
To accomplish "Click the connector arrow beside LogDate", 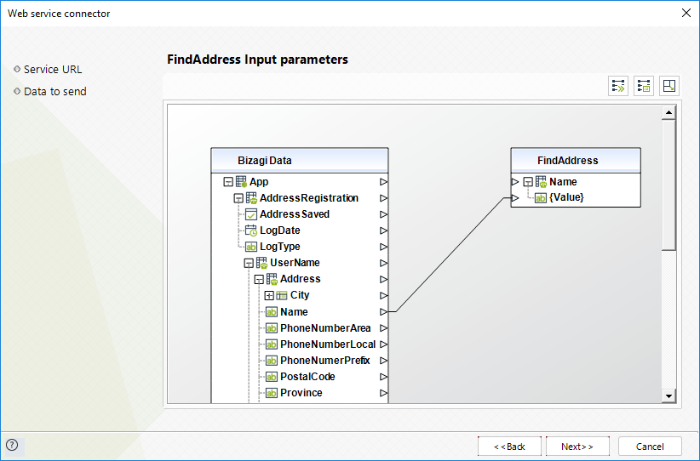I will pyautogui.click(x=383, y=230).
